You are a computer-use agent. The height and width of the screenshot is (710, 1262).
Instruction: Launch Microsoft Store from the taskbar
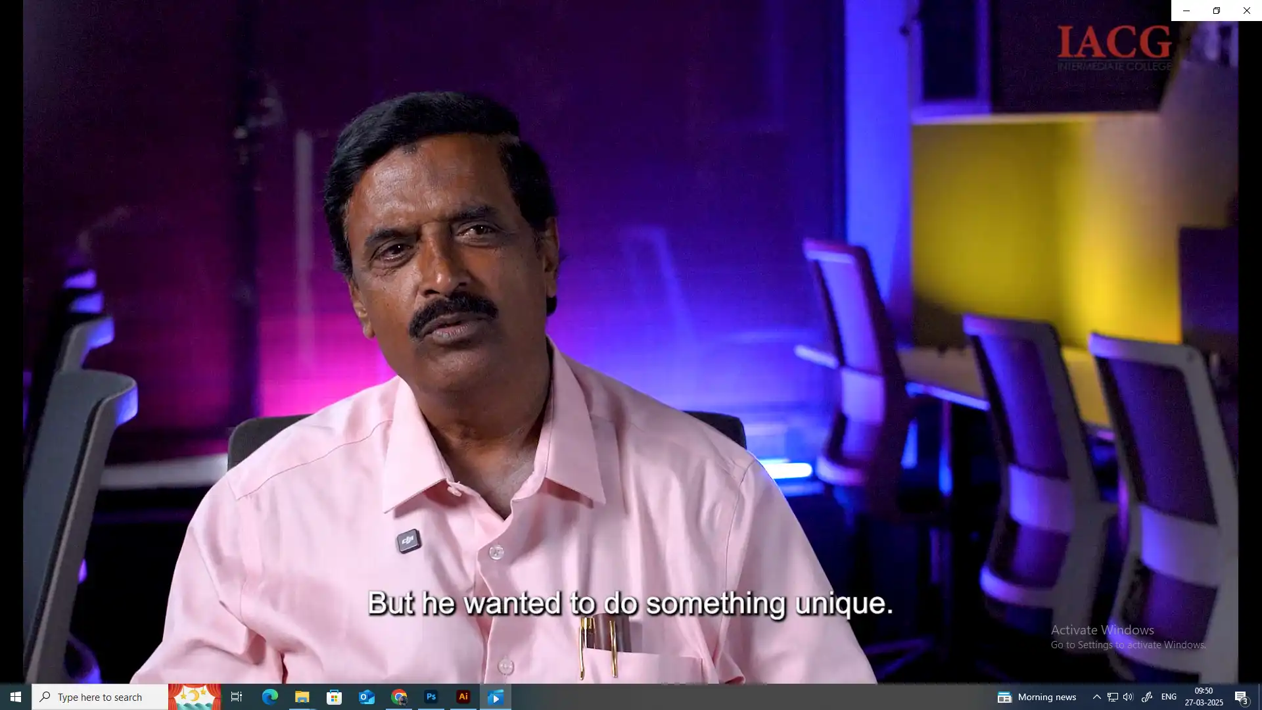pos(334,697)
